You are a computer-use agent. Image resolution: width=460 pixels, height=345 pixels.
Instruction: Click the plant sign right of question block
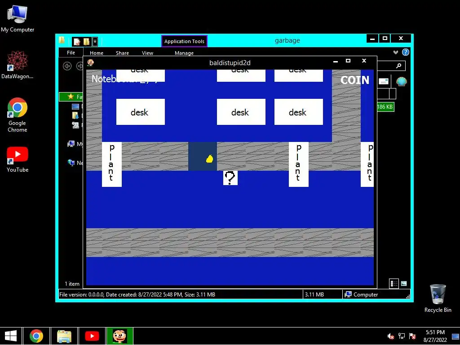click(x=299, y=164)
